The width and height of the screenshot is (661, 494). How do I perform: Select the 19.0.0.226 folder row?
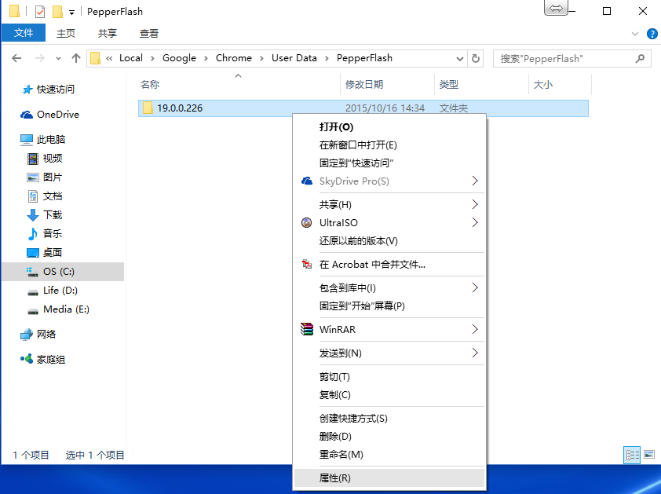(363, 108)
